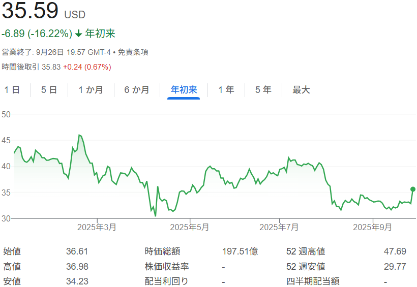Click the 四半期配当額 label
Viewport: 417px width, 287px height.
(x=313, y=281)
